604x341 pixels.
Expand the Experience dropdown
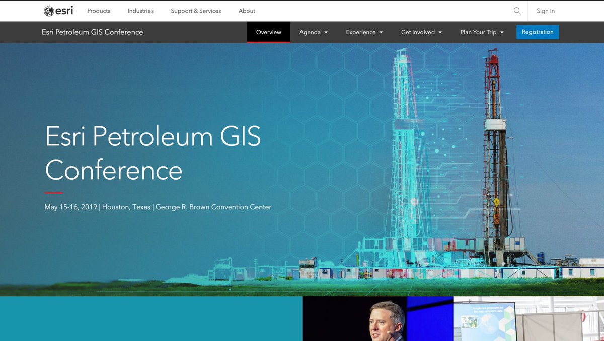pos(364,32)
